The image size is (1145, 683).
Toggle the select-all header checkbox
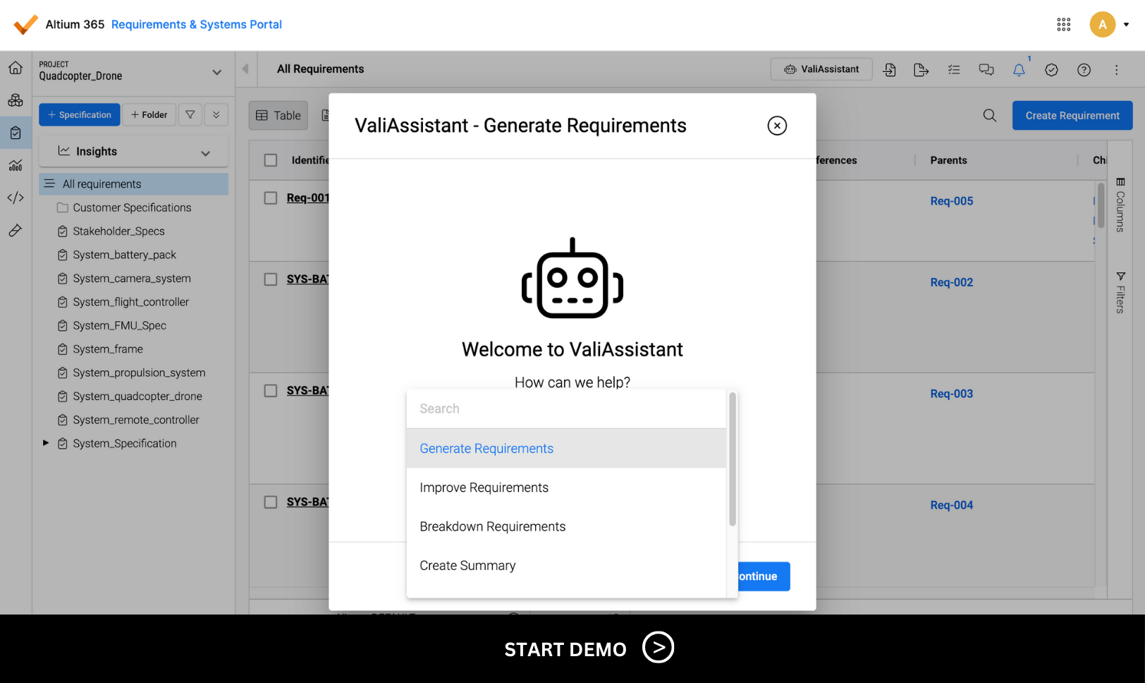tap(271, 160)
